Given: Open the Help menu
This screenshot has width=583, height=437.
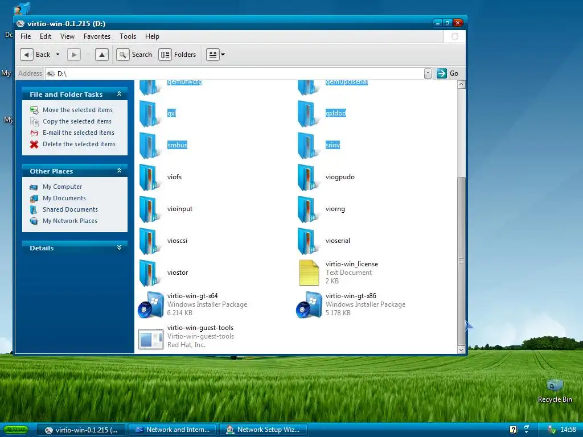Looking at the screenshot, I should point(152,36).
